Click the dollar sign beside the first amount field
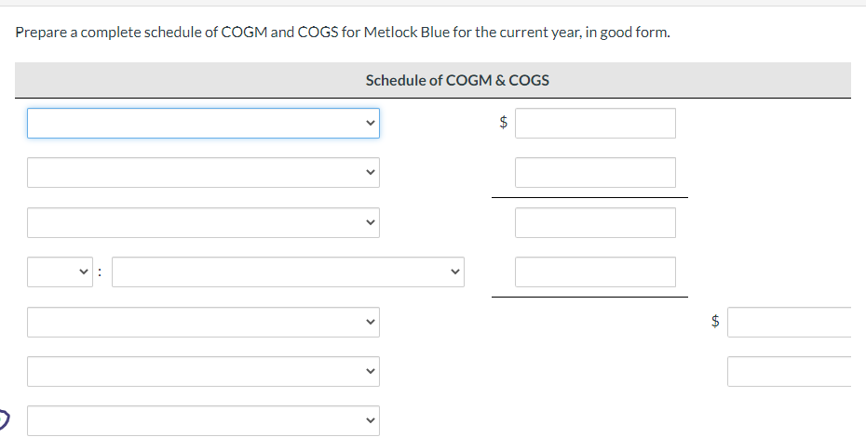The height and width of the screenshot is (437, 866). click(x=504, y=122)
